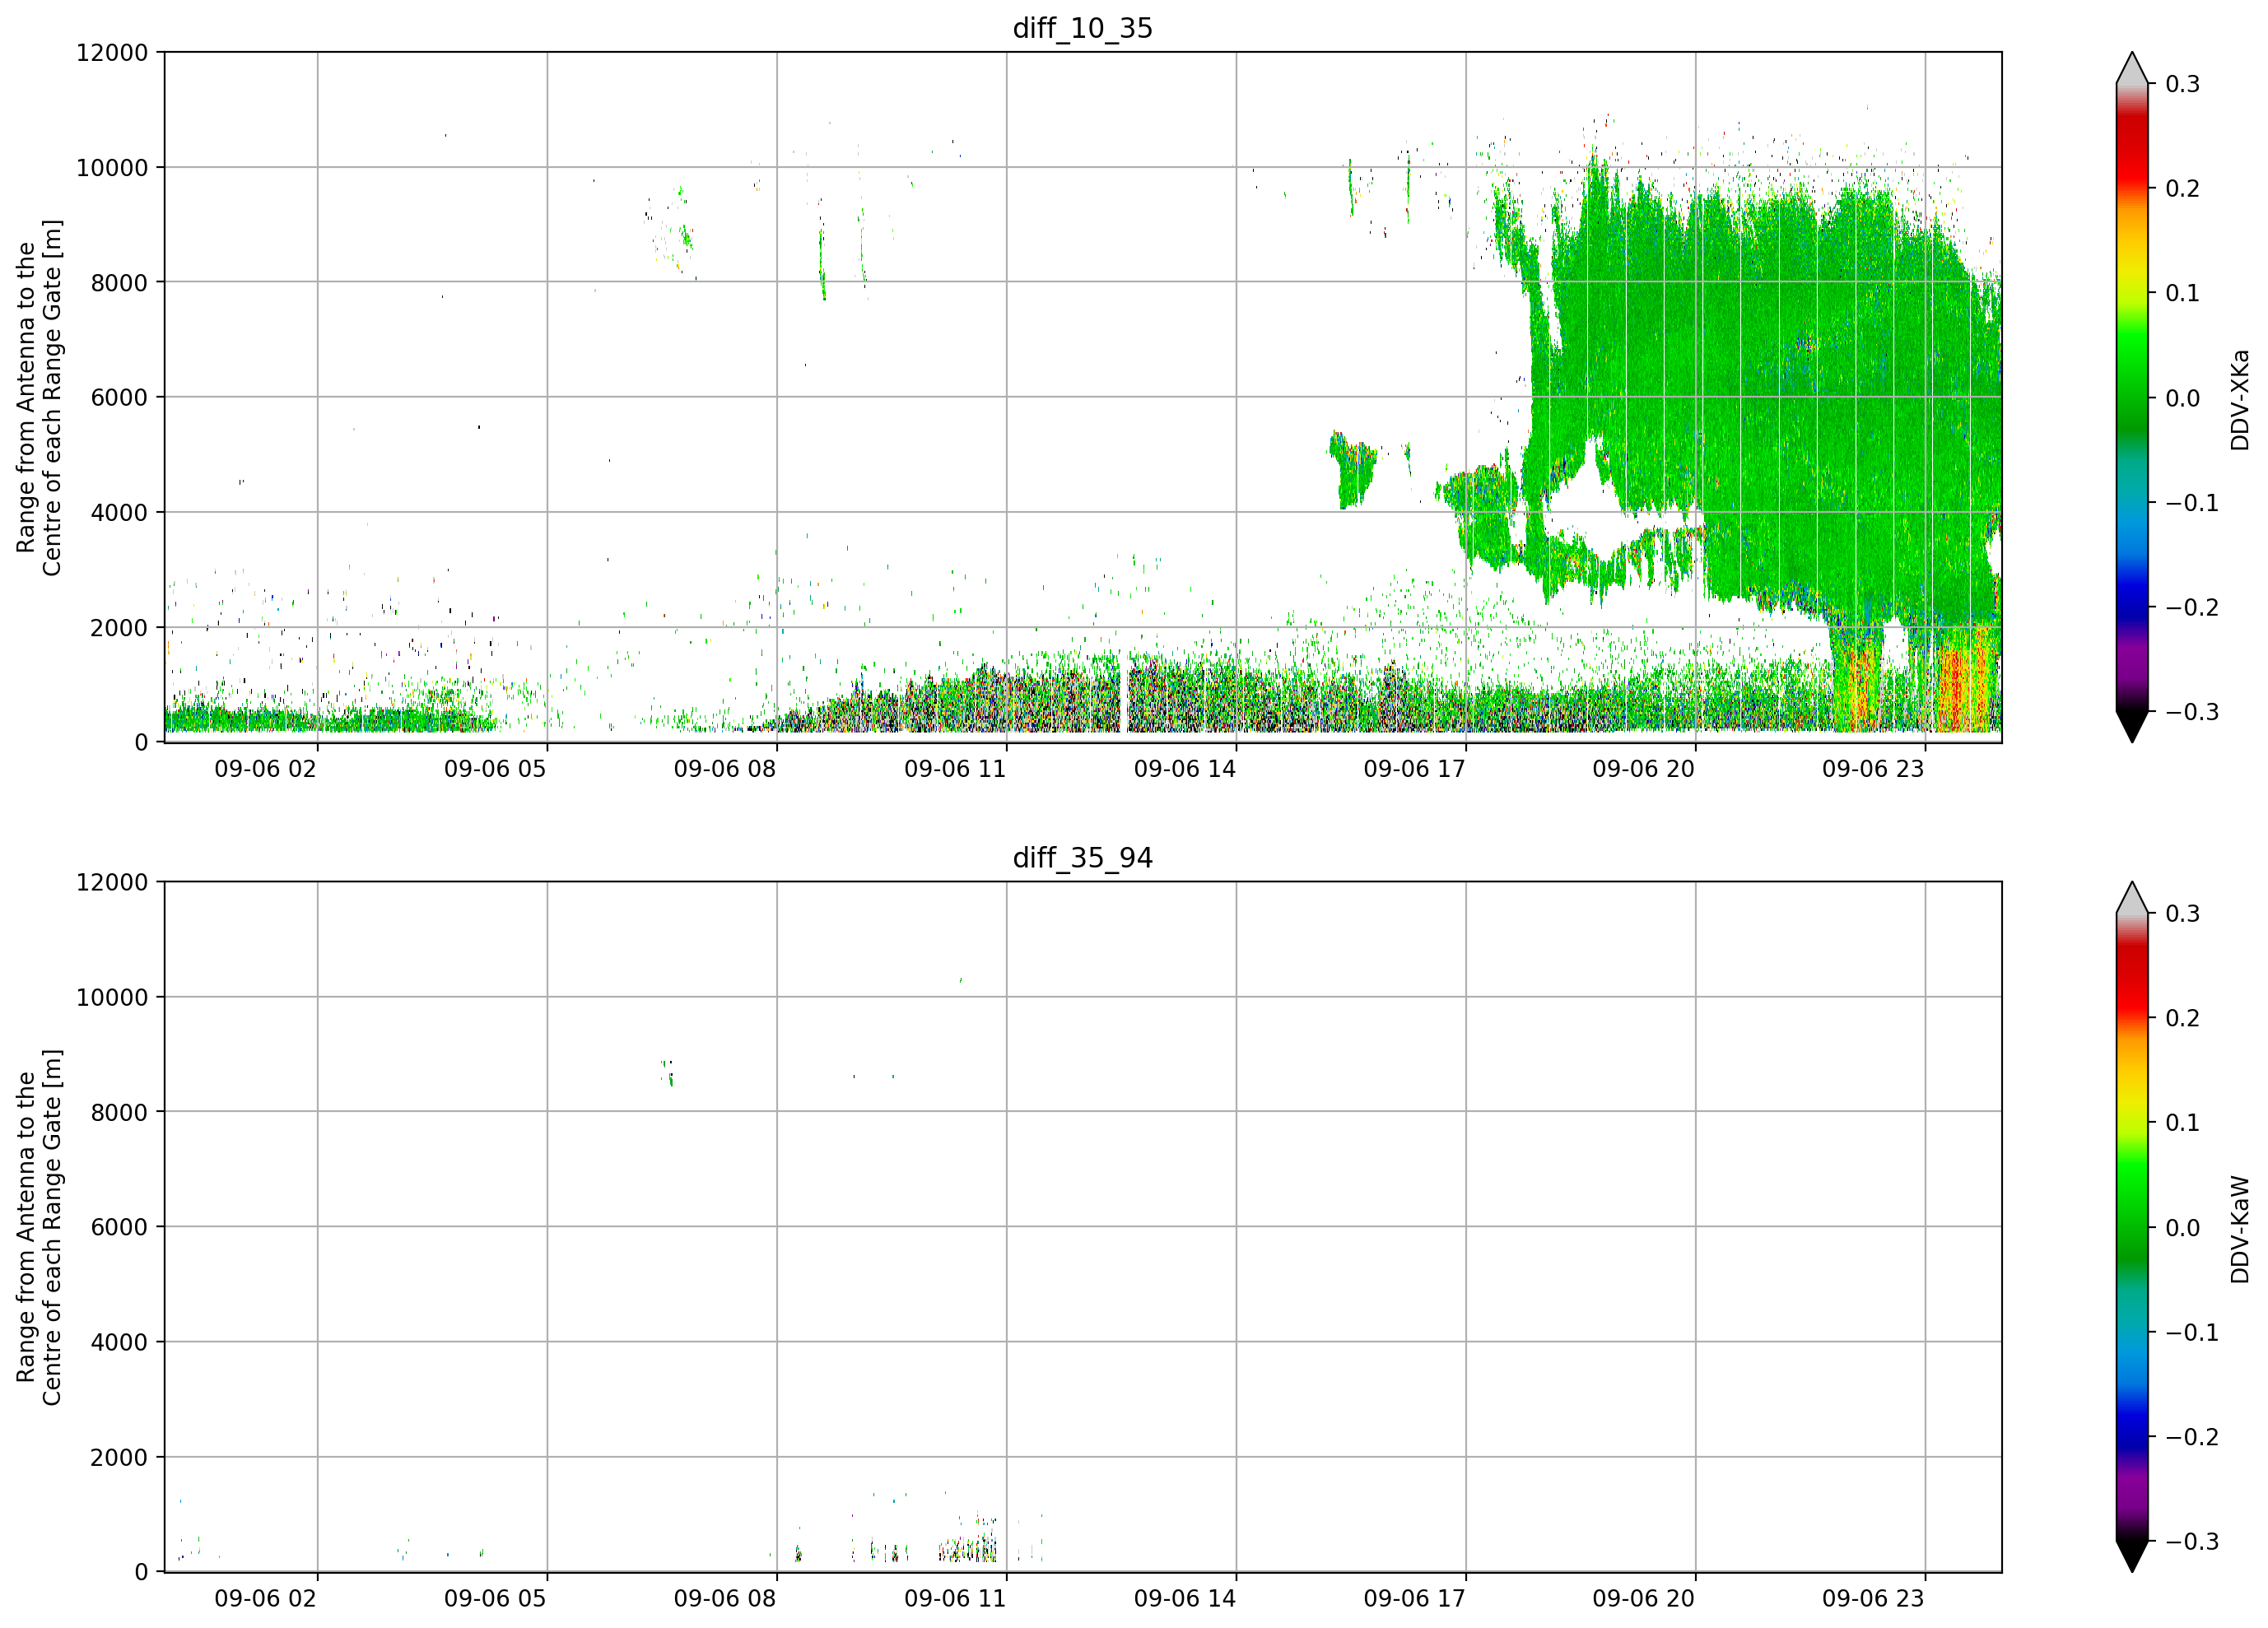Click the y-axis range label of diff_35_94 plot
The image size is (2268, 1628).
(39, 1227)
